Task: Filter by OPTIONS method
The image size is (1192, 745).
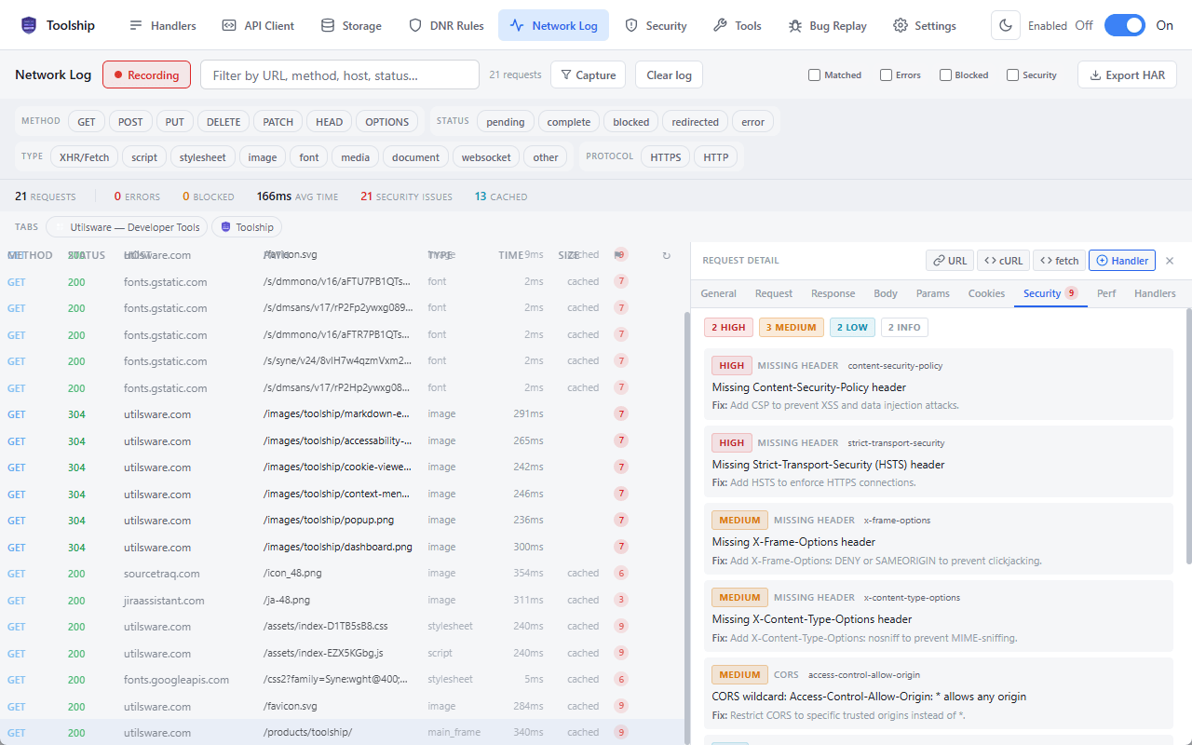Action: (x=387, y=121)
